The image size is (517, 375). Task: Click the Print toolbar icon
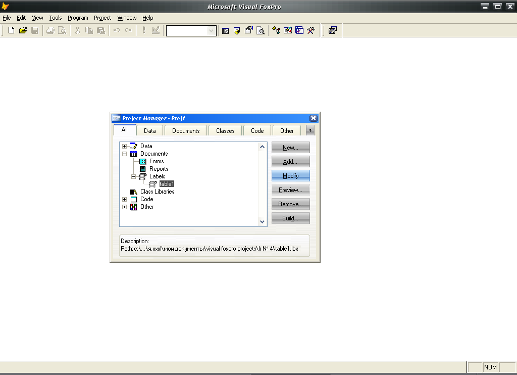(x=50, y=30)
